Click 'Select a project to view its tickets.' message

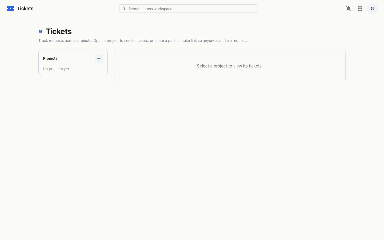[230, 66]
